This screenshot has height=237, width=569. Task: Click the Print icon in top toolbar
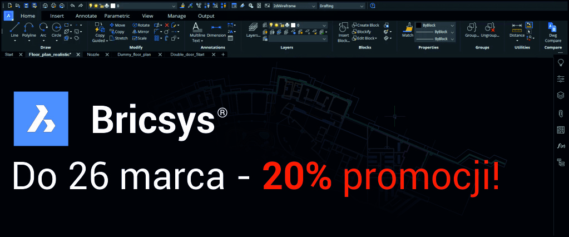45,6
